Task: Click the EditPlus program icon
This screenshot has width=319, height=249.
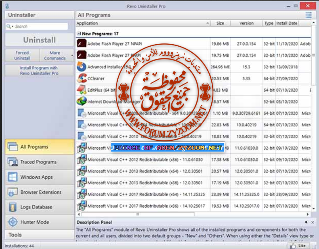Action: 81,90
